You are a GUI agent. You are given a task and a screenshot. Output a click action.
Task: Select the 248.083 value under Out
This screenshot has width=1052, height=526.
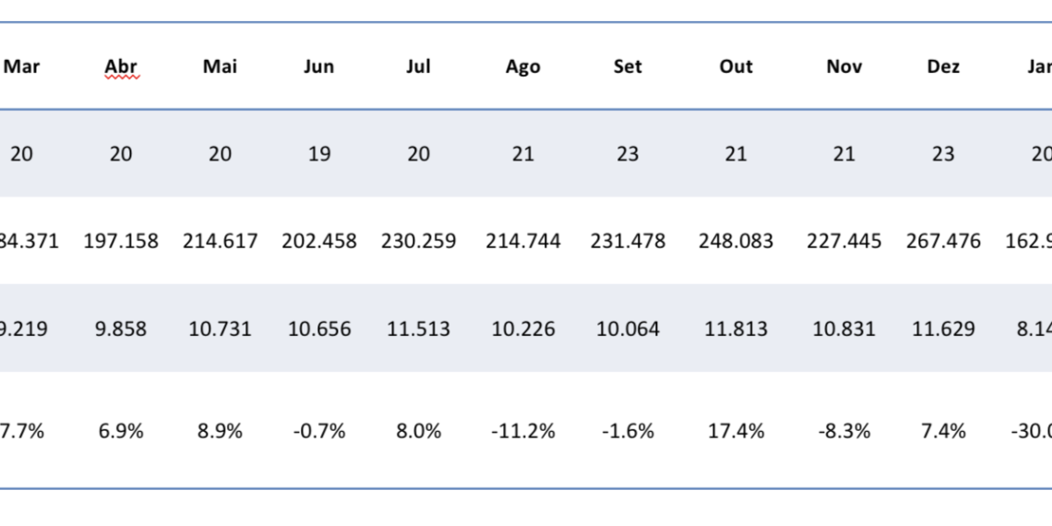[x=735, y=241]
